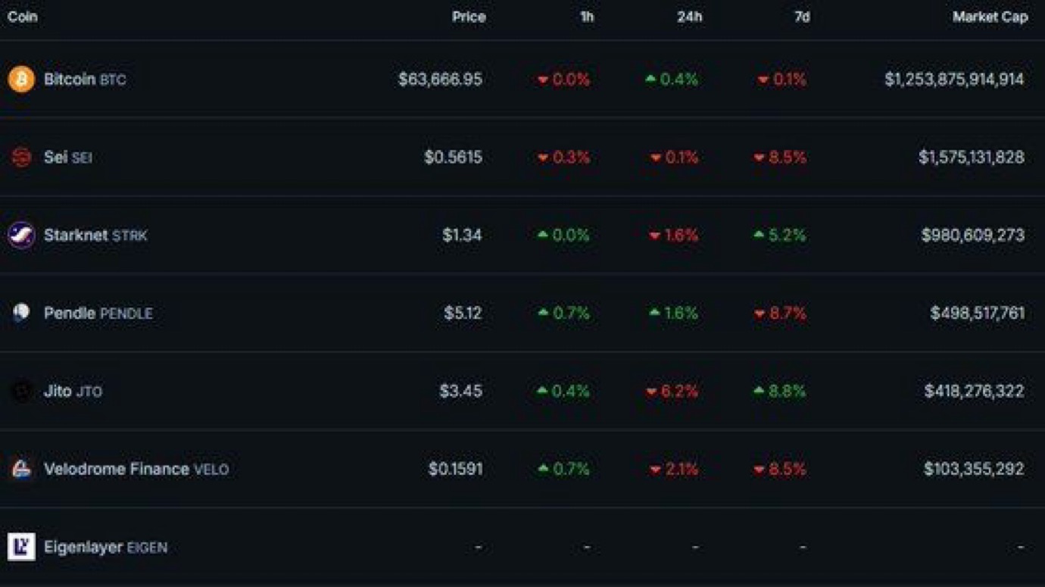Click the Eigenlayer logo icon
1045x587 pixels.
(21, 546)
